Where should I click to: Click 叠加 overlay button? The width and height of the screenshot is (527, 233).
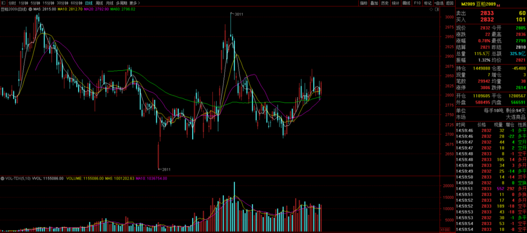[374, 3]
